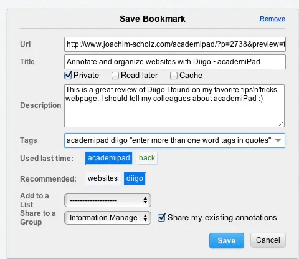Save the bookmark

[227, 241]
